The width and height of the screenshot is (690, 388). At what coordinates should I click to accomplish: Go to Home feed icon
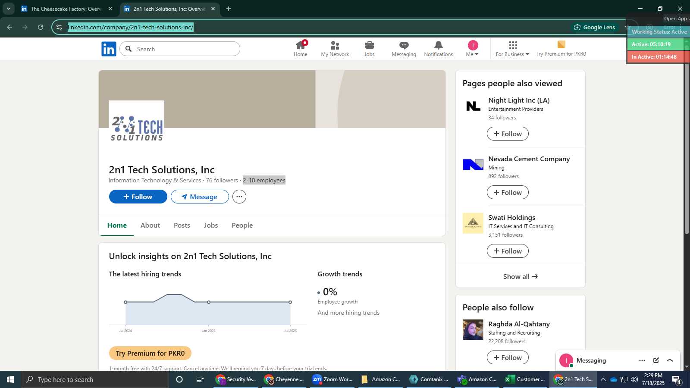tap(301, 49)
